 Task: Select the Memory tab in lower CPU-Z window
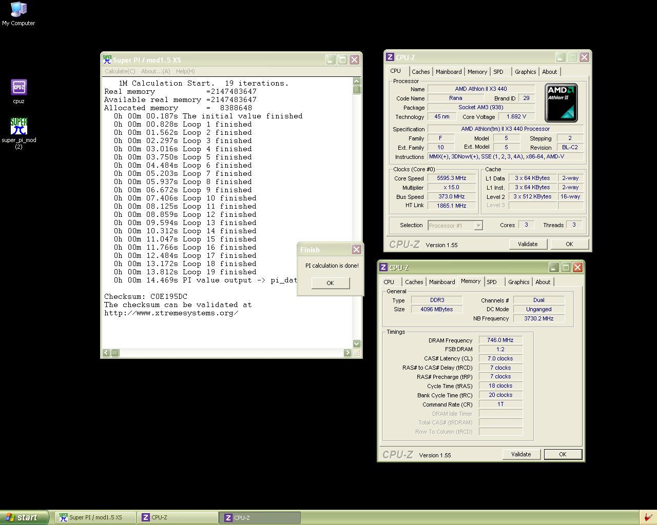(471, 281)
